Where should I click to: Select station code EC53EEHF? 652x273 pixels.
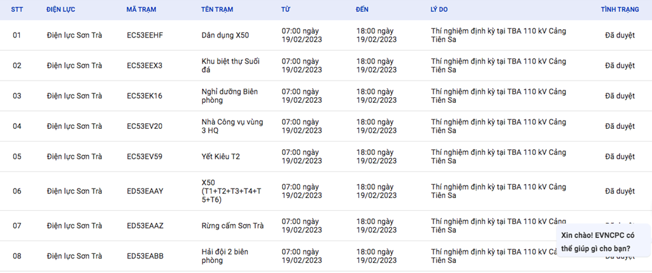(145, 36)
